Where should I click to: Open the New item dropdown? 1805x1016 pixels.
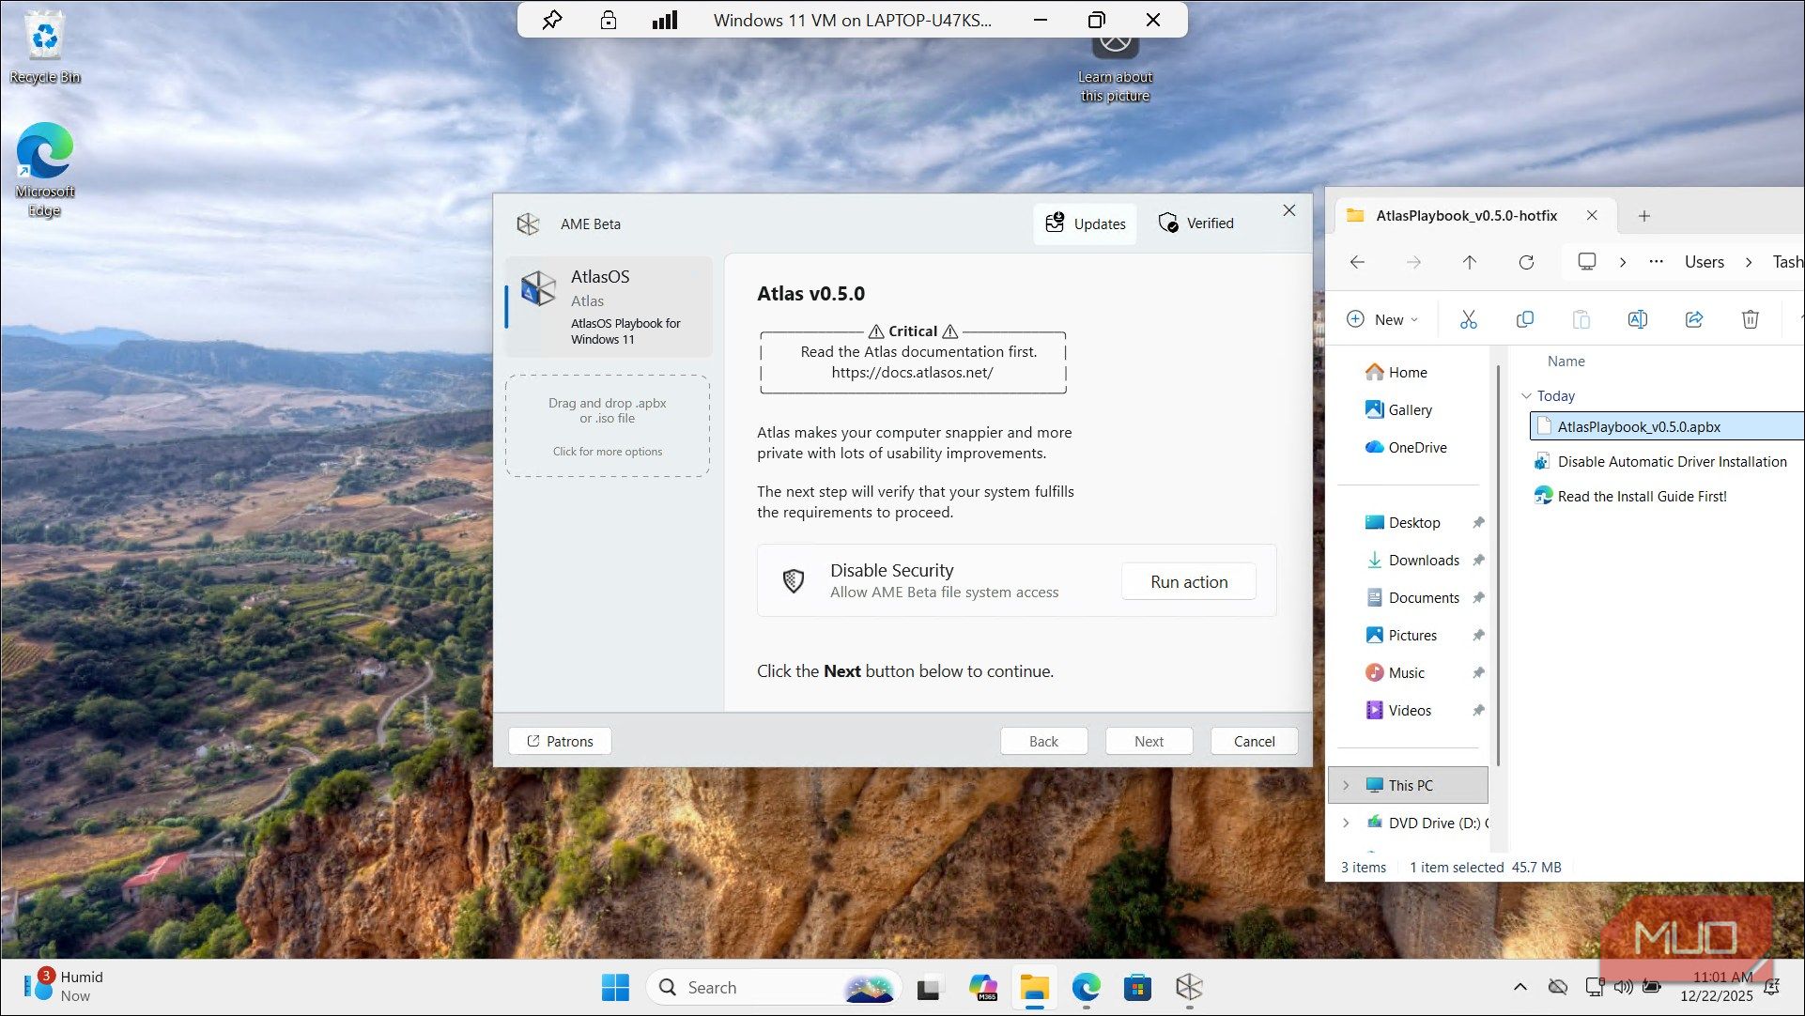tap(1382, 319)
